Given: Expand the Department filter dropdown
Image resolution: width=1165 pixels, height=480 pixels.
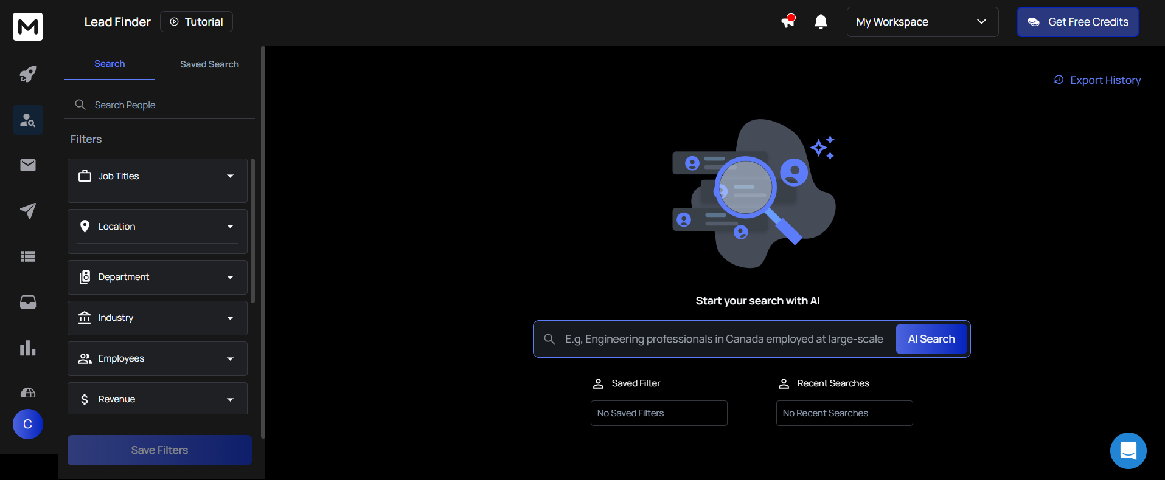Looking at the screenshot, I should pos(231,277).
